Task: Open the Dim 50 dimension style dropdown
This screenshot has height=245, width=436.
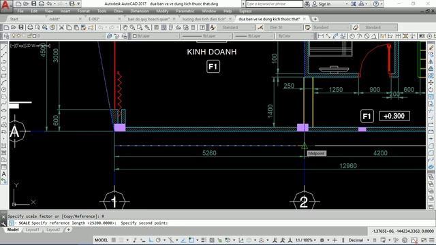Action: click(283, 27)
